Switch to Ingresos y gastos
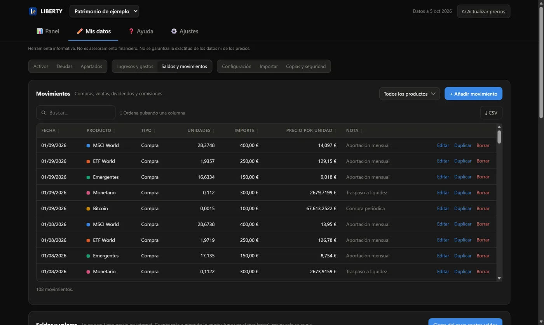 135,66
